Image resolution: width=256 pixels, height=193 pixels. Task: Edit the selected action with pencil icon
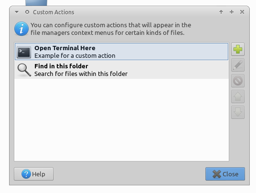(x=238, y=65)
